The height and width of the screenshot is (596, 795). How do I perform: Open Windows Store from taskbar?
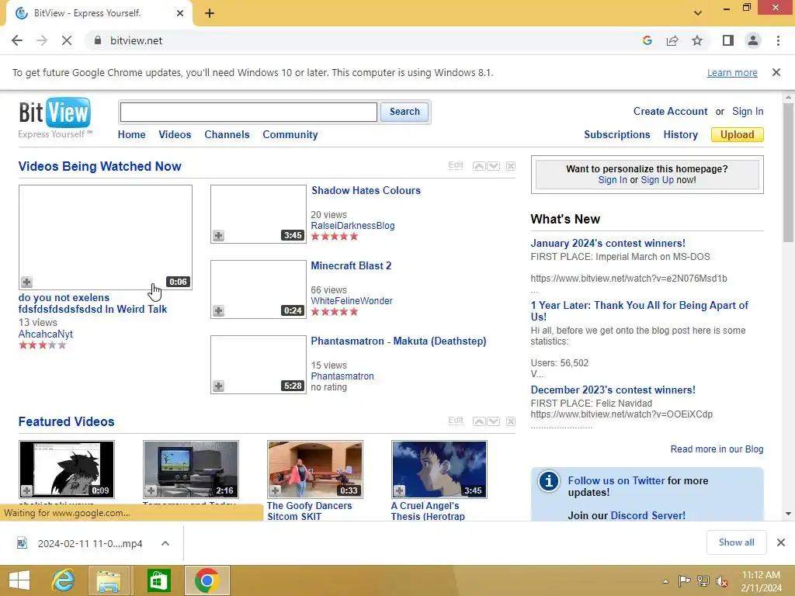coord(158,580)
